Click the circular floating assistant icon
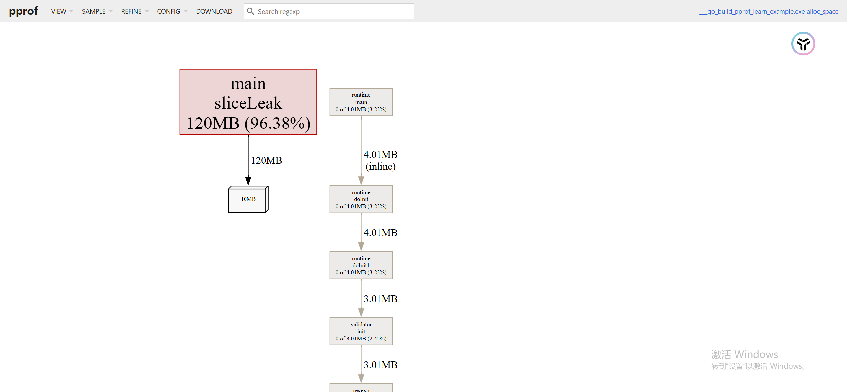Viewport: 847px width, 392px height. [803, 44]
